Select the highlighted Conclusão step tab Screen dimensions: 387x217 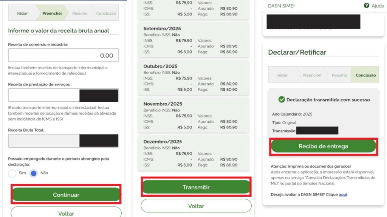(x=365, y=75)
